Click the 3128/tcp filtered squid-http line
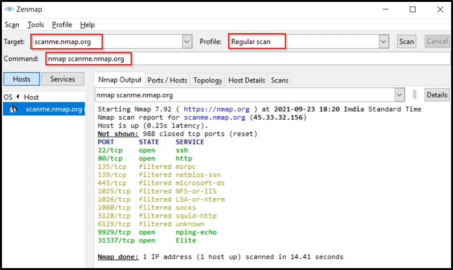 click(157, 216)
